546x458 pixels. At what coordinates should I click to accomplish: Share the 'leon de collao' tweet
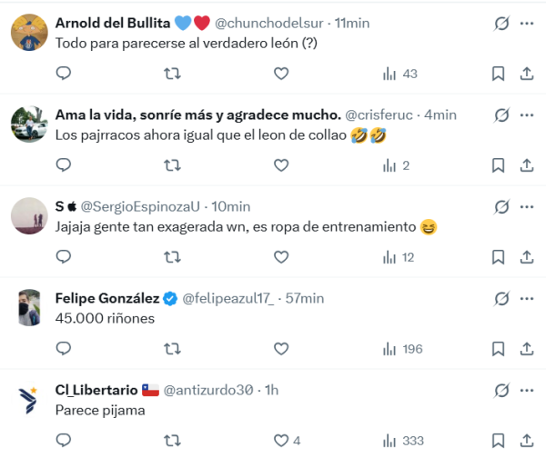527,165
